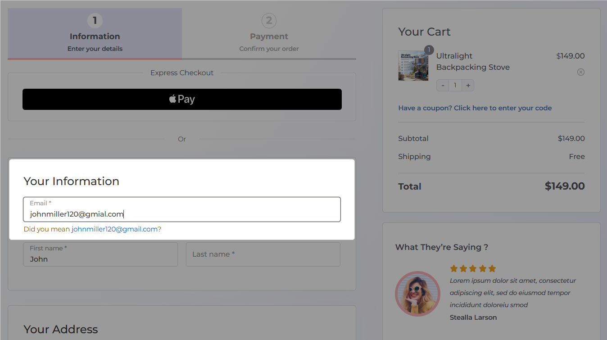The image size is (607, 340).
Task: Click the Shipping Free value
Action: (577, 157)
